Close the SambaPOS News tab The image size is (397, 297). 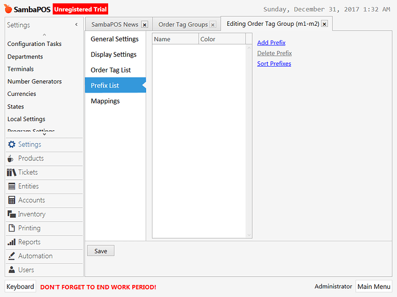144,25
